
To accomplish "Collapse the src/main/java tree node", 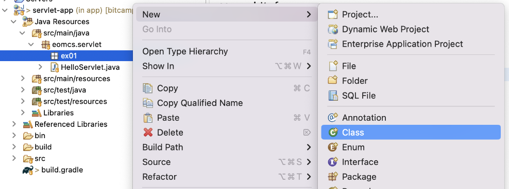I will [22, 33].
